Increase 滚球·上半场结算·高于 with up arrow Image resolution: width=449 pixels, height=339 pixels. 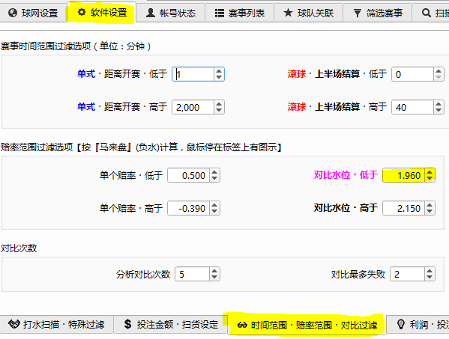tap(439, 104)
